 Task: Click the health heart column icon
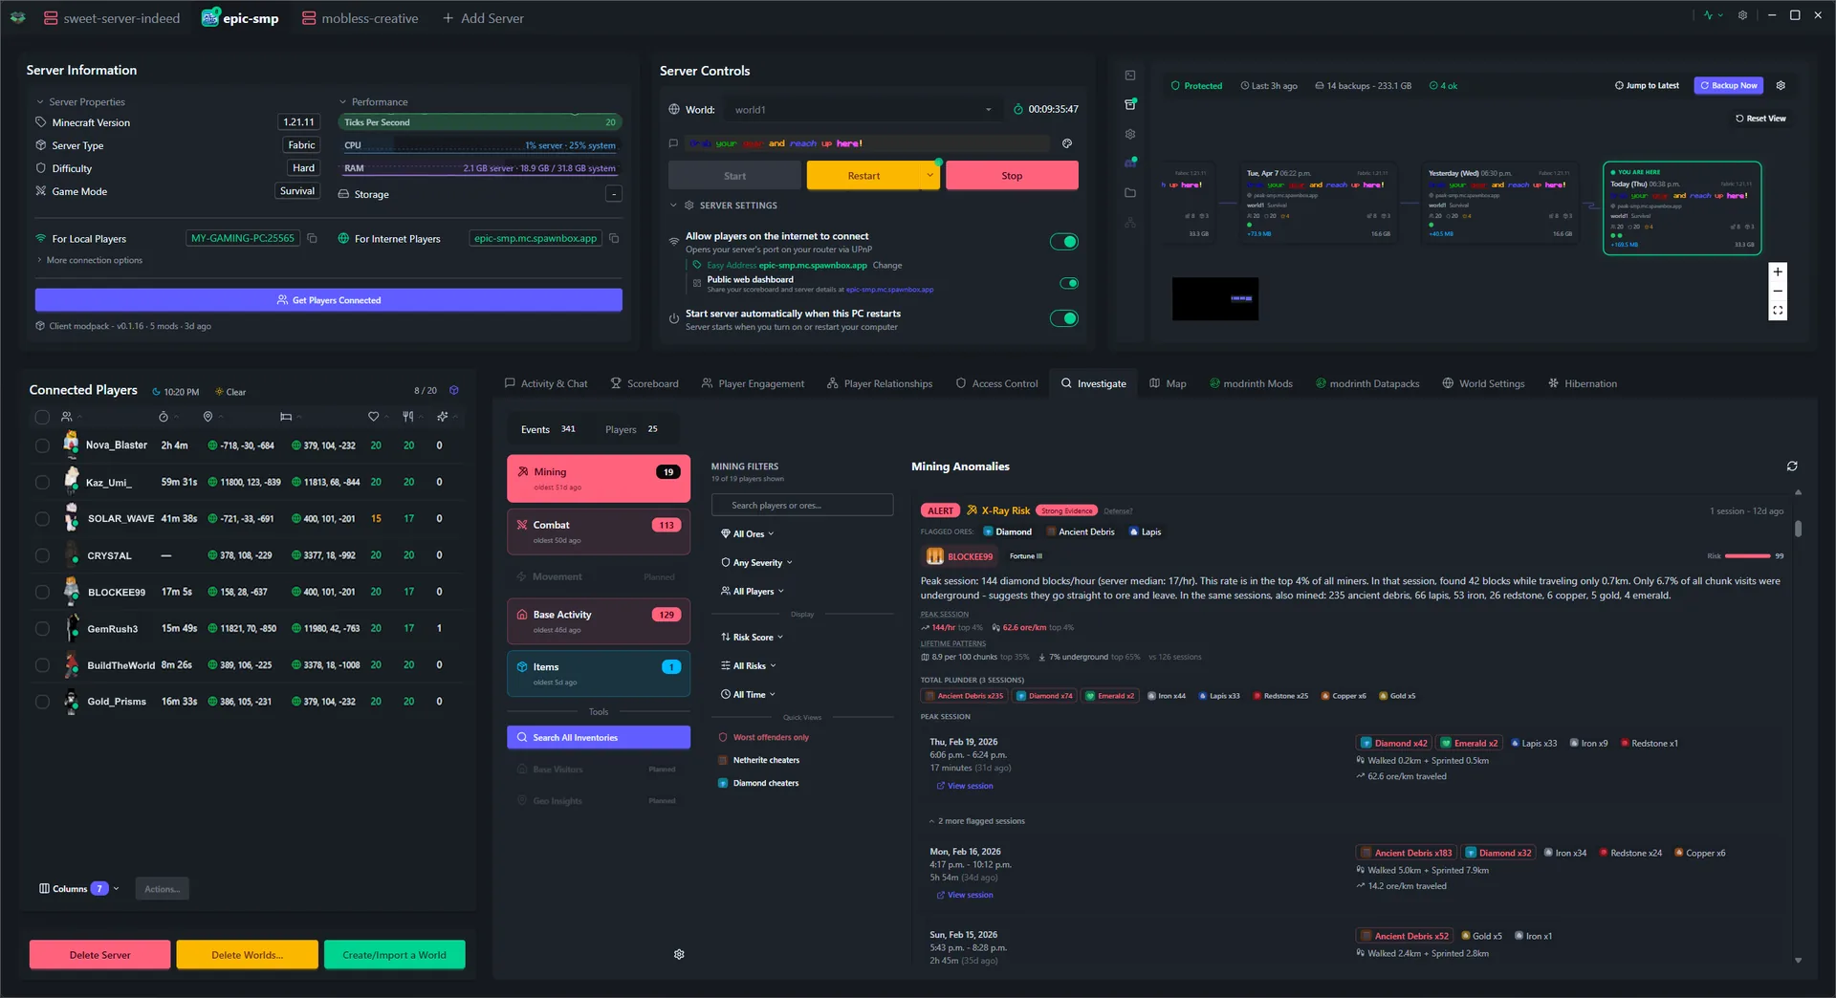[x=373, y=417]
